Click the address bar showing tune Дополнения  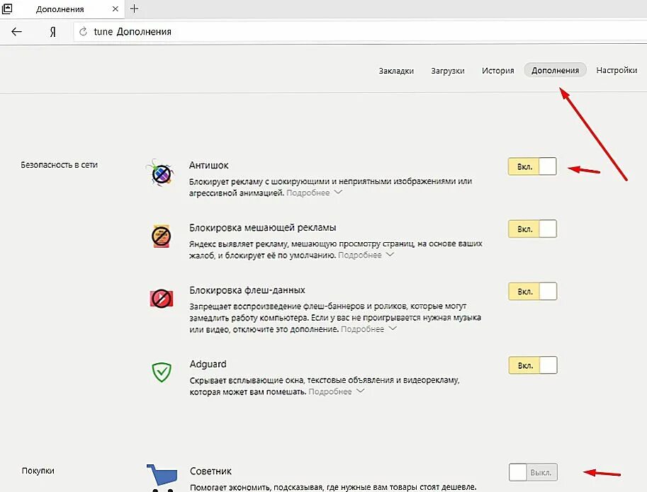[359, 32]
